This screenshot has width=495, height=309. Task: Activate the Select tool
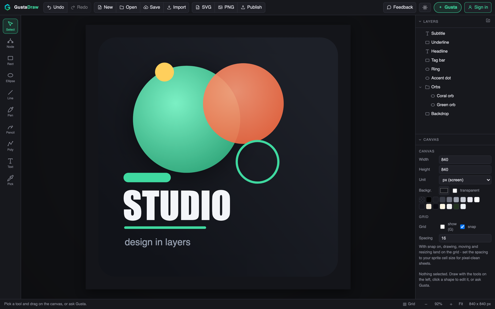[x=10, y=26]
